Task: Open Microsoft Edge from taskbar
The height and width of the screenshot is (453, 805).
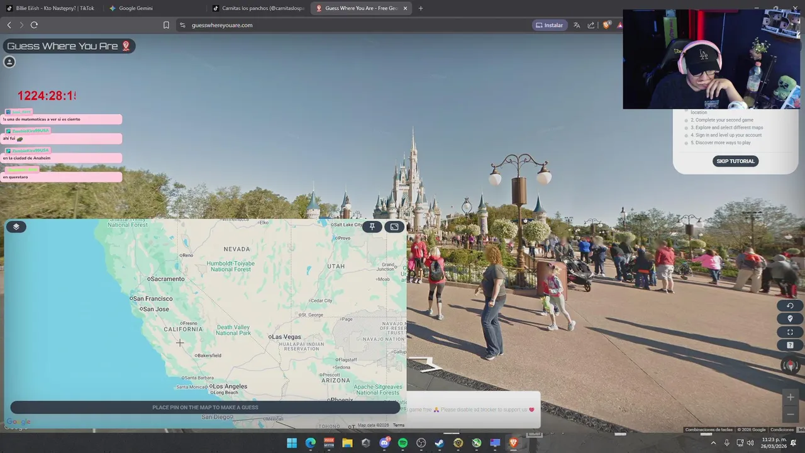Action: (311, 443)
